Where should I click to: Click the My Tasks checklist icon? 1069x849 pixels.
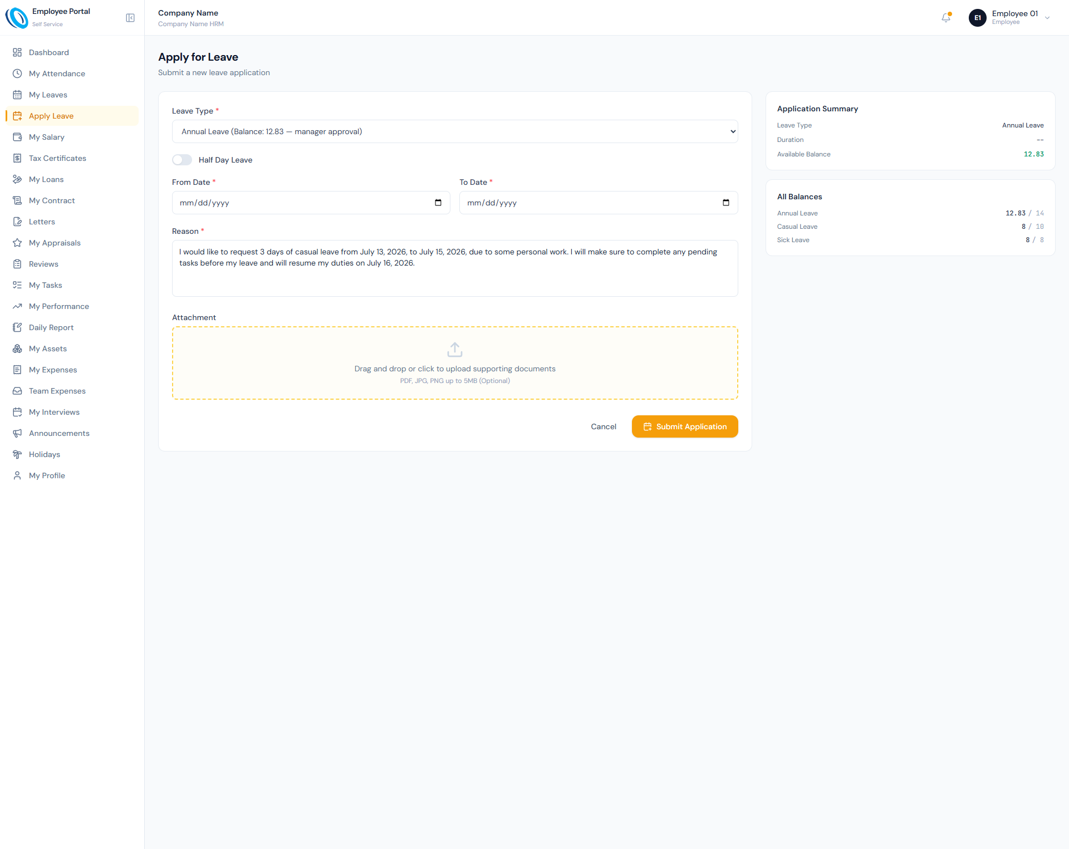(17, 285)
